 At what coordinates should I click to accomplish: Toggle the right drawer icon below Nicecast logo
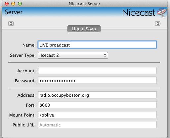click(x=158, y=23)
